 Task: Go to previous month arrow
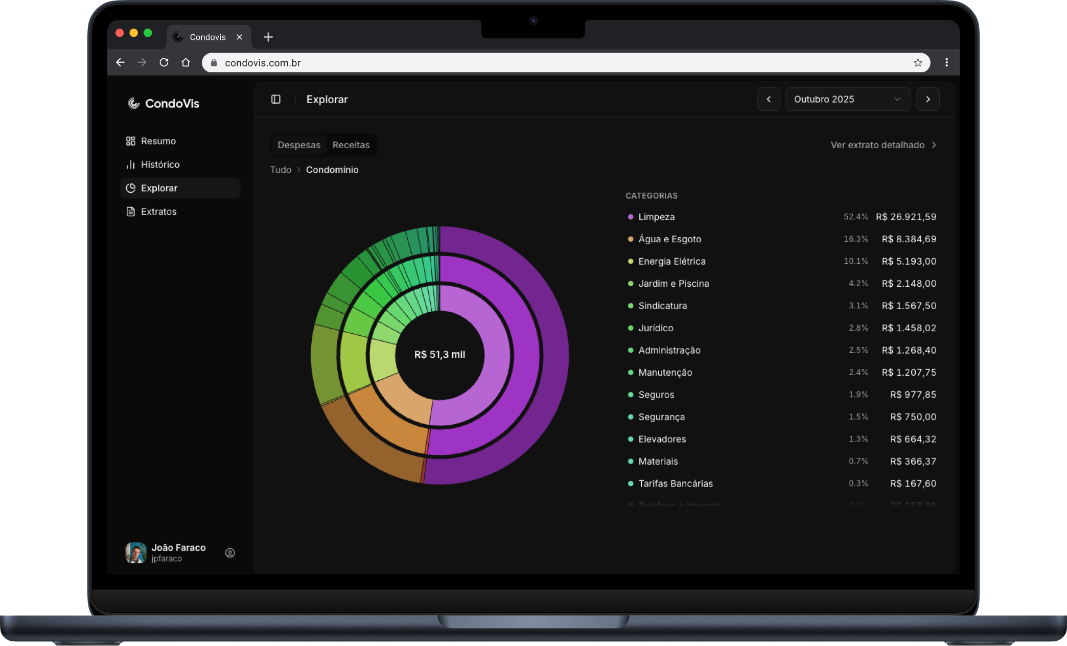tap(768, 99)
